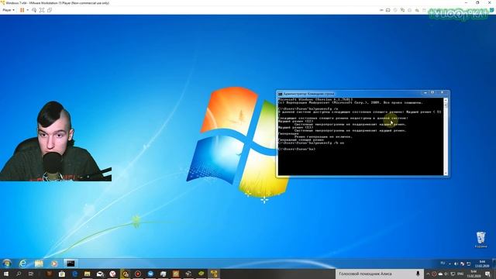The width and height of the screenshot is (496, 279).
Task: Click the blue round messenger icon in taskbar
Action: pyautogui.click(x=150, y=274)
